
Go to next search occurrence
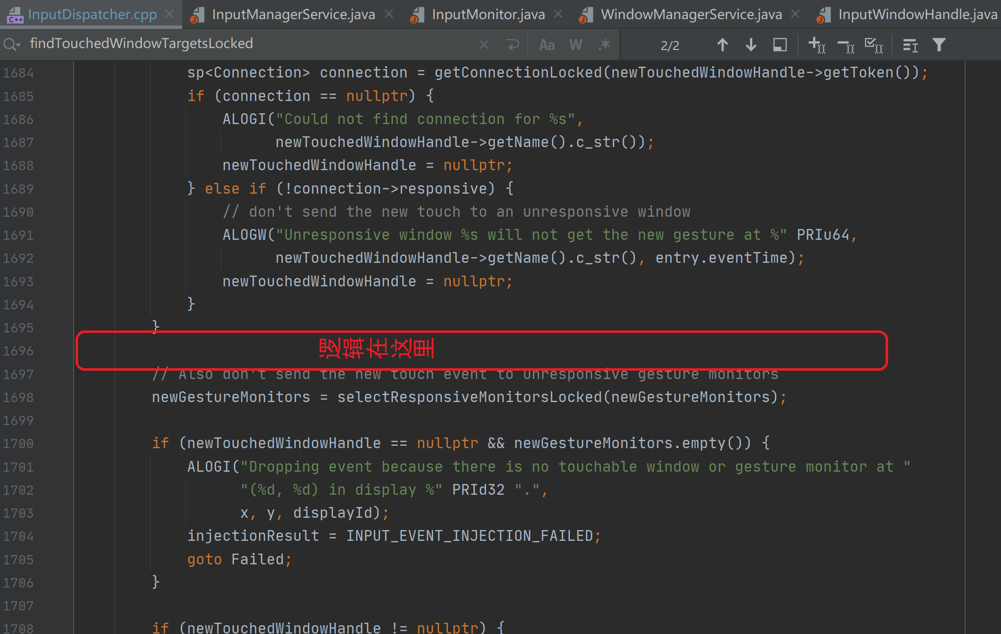coord(751,45)
